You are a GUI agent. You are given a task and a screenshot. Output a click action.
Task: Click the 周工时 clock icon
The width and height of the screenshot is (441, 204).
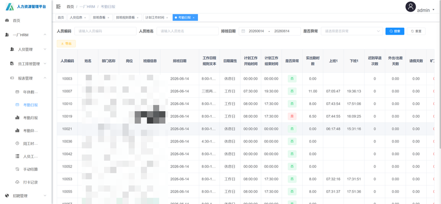tap(17, 144)
